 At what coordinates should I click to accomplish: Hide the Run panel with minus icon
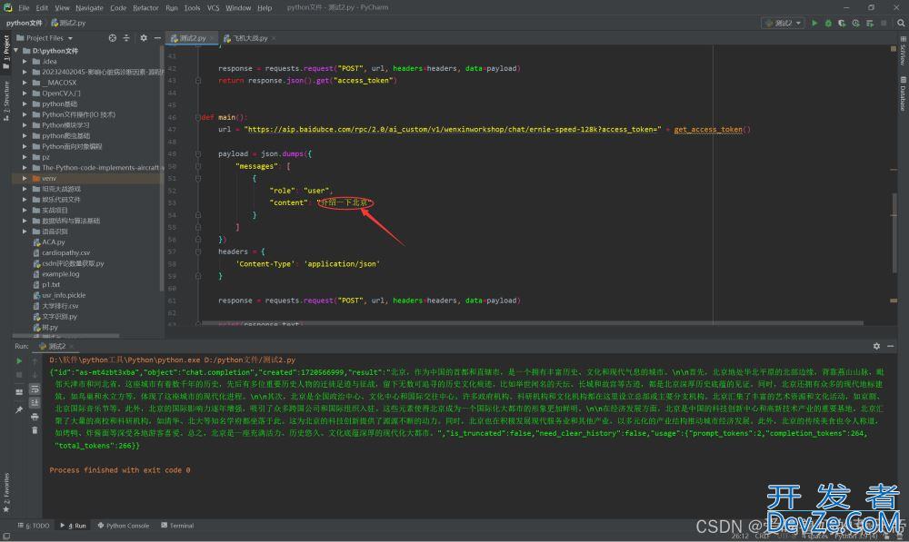891,346
